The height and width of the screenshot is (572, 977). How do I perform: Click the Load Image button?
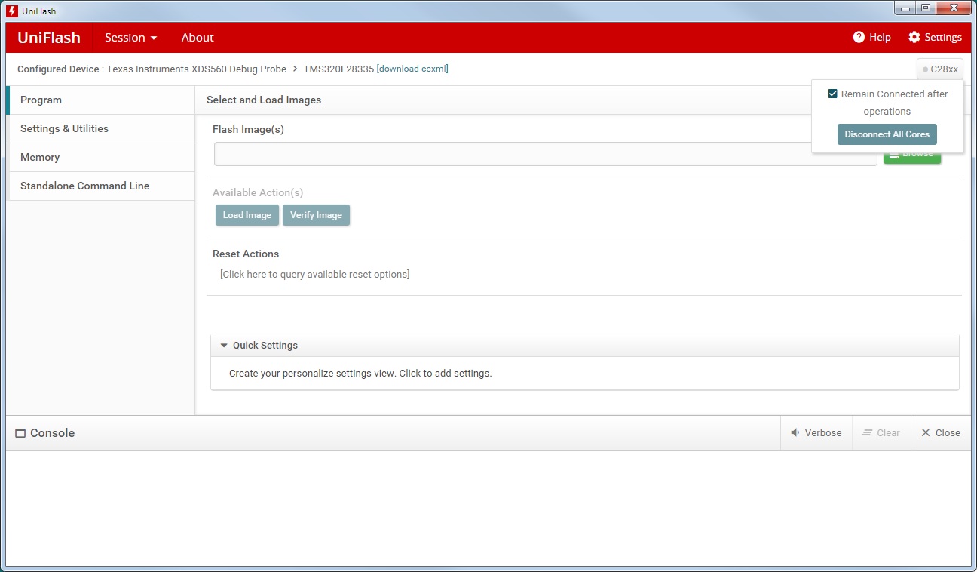247,215
